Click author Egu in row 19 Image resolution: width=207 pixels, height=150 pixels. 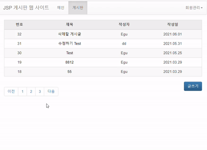[x=124, y=62]
